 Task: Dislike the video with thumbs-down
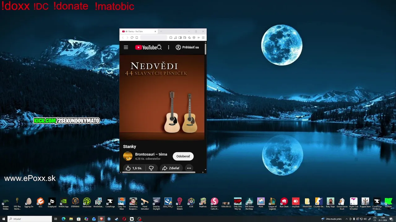click(x=151, y=168)
